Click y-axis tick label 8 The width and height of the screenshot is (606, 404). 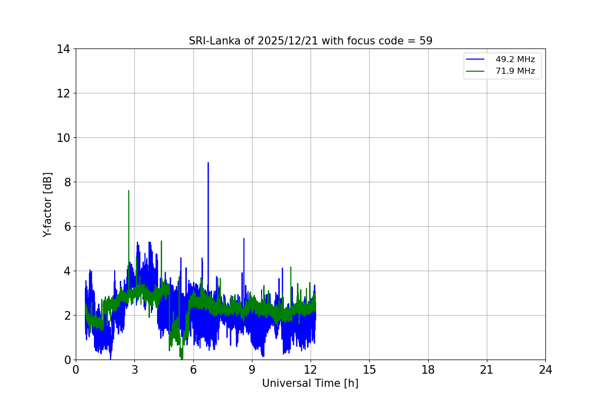click(x=67, y=182)
